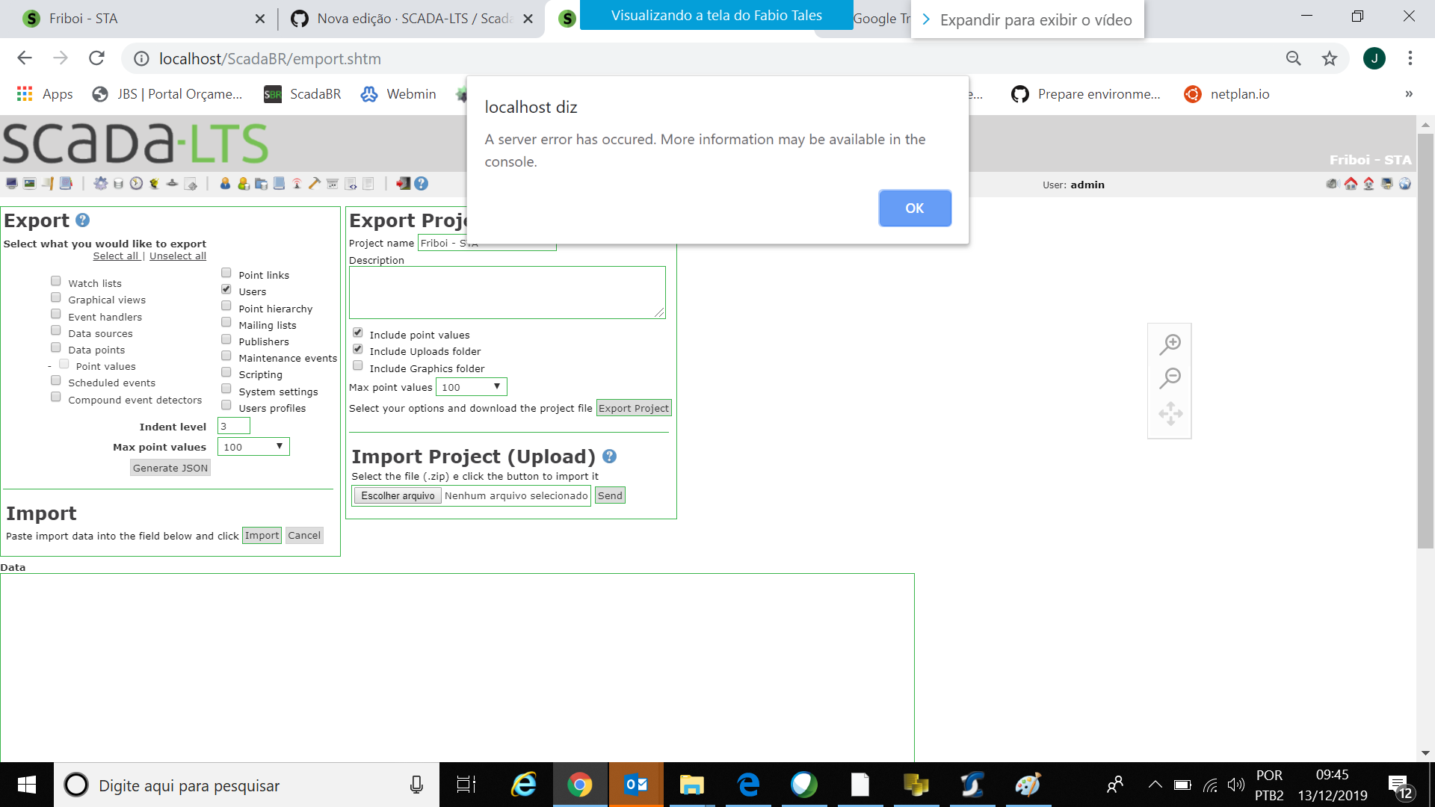Expand the Chrome bookmarks overflow chevron

coord(1408,94)
